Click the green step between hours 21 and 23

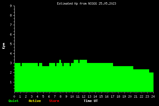tap(141, 81)
